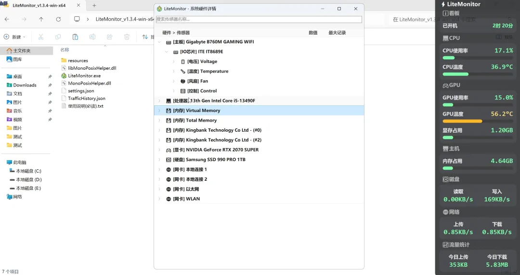
Task: Click the 名称 column header in Explorer
Action: (x=65, y=50)
